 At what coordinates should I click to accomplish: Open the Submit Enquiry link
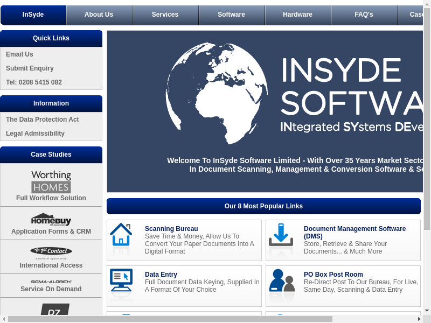(30, 68)
